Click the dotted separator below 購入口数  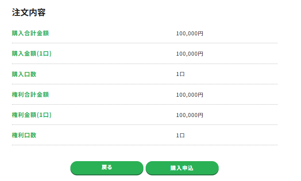(x=144, y=84)
